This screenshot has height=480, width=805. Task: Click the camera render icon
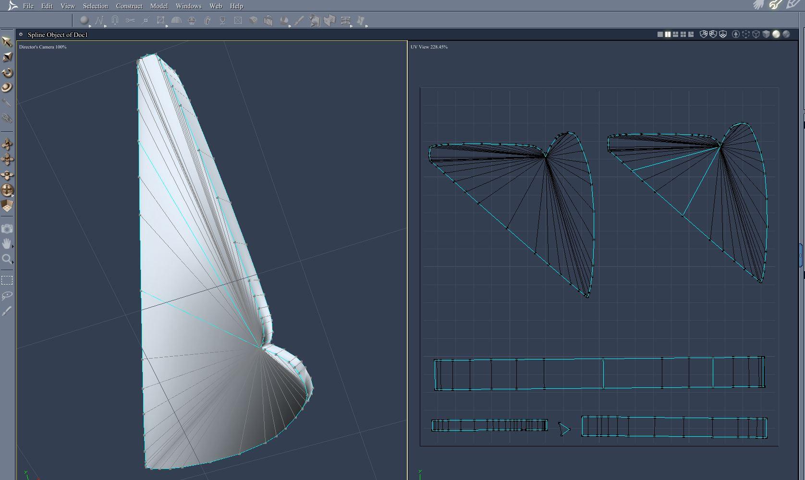[x=7, y=229]
